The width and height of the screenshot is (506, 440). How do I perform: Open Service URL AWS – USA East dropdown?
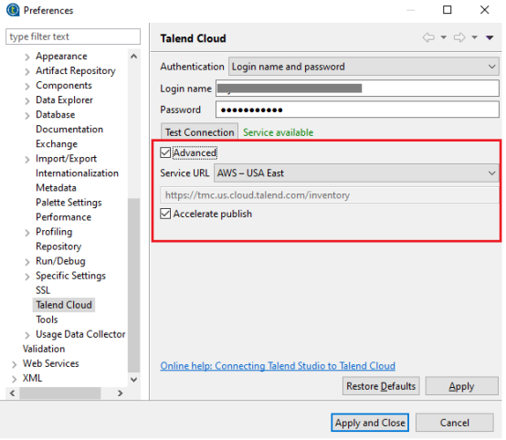[x=356, y=173]
